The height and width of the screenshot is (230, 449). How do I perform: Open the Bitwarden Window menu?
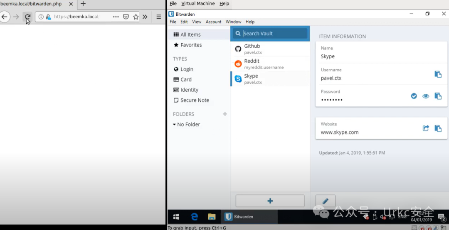[x=233, y=22]
